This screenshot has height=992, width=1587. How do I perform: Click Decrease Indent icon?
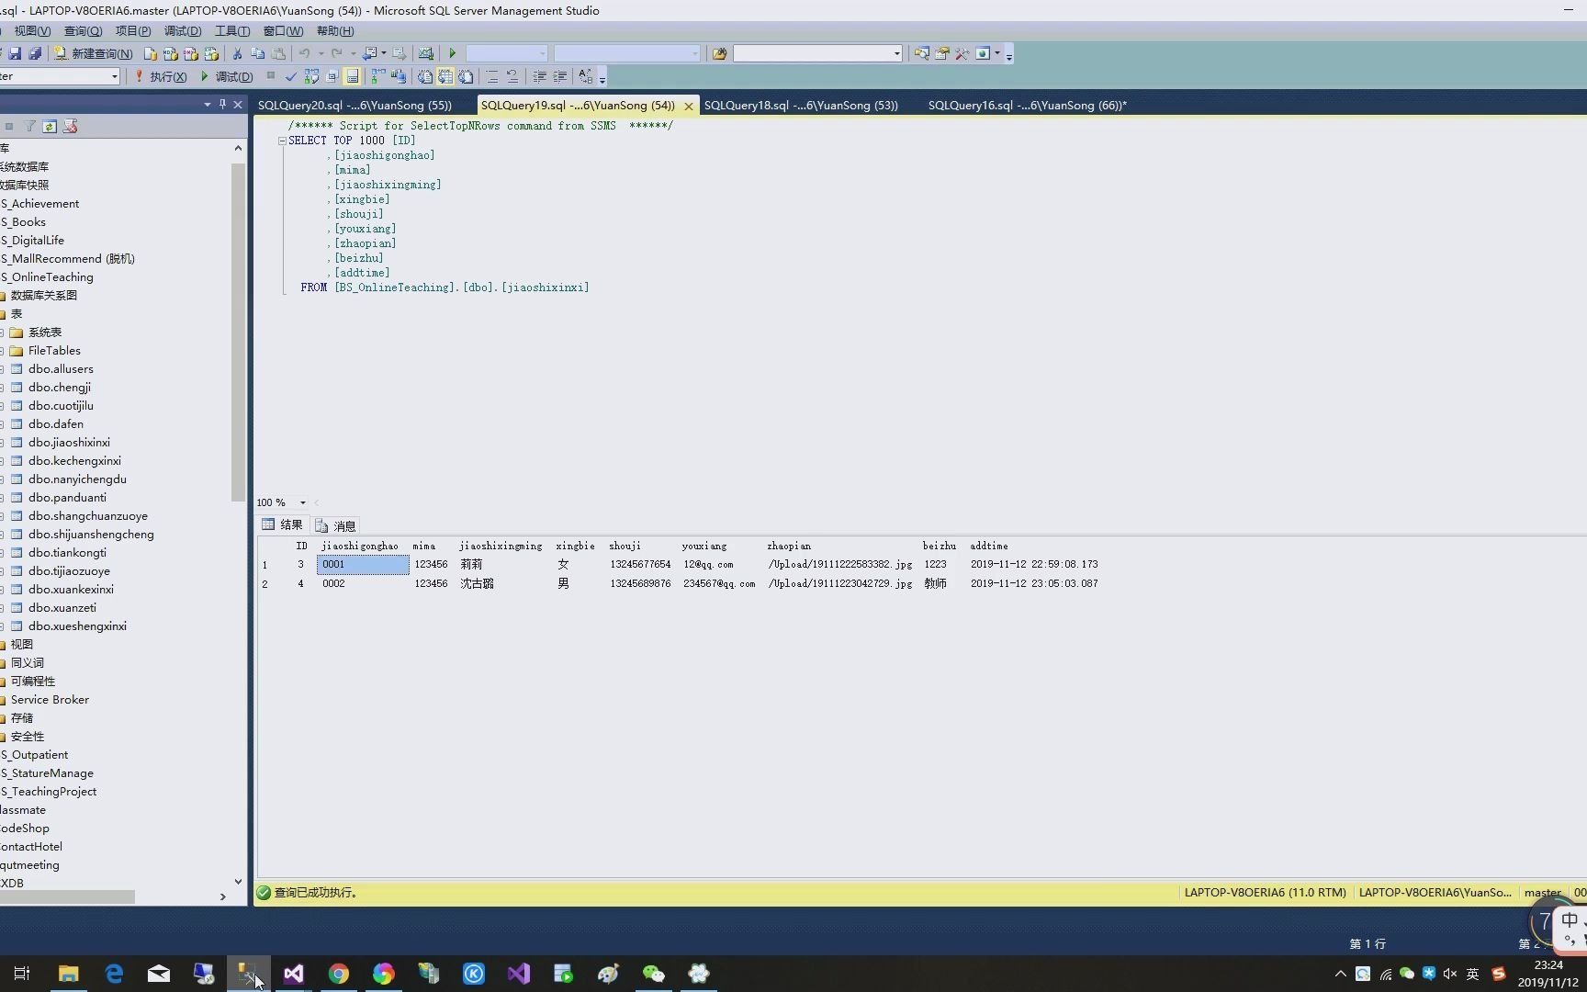539,76
